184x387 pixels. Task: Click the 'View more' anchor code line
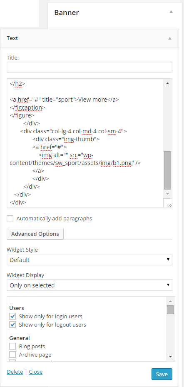tap(65, 100)
